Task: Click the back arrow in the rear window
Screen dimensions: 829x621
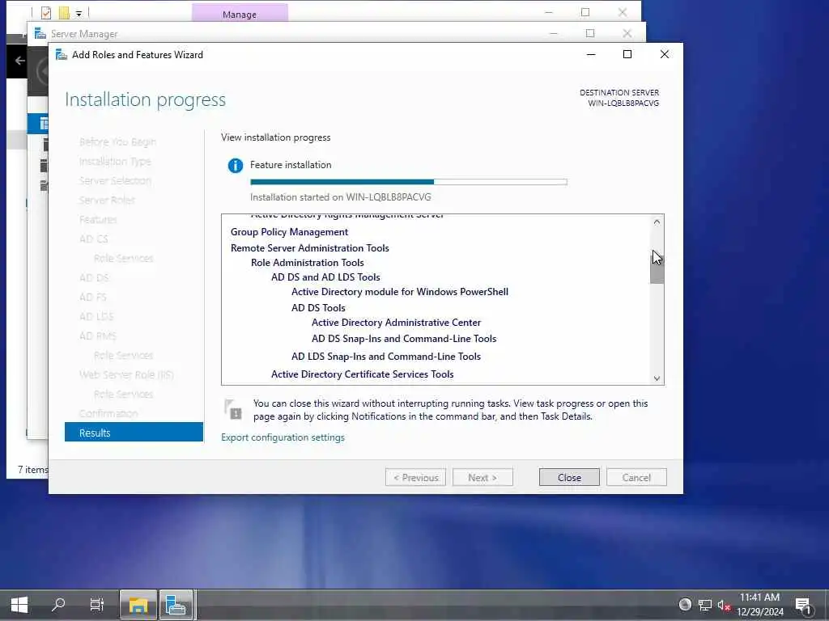Action: pyautogui.click(x=20, y=61)
